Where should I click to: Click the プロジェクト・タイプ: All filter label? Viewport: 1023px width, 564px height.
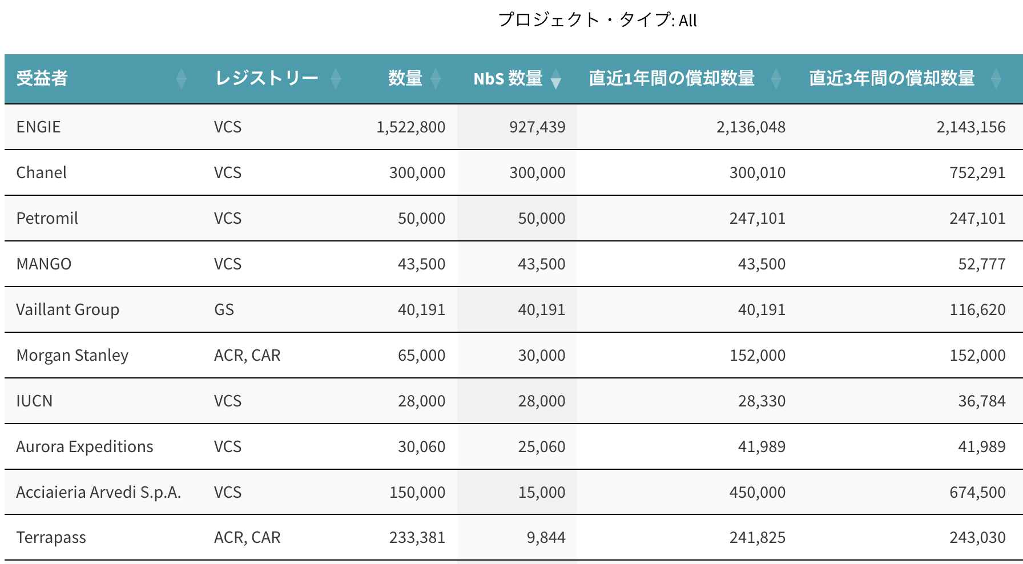[x=597, y=21]
